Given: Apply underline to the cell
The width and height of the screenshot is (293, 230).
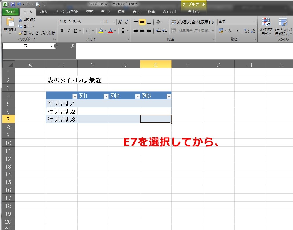Looking at the screenshot, I should point(75,30).
